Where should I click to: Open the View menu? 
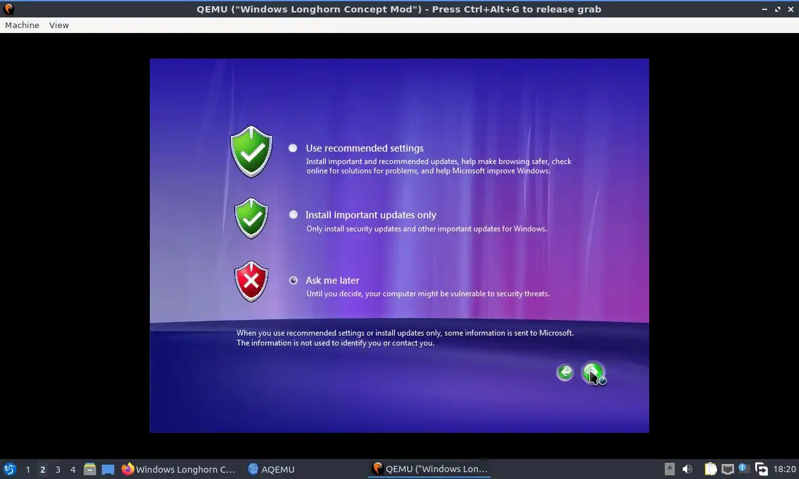point(59,25)
